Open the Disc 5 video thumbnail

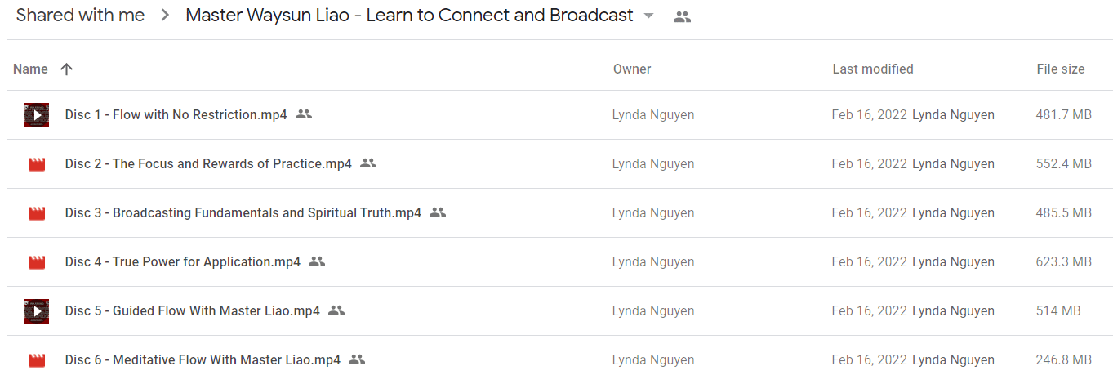point(37,311)
